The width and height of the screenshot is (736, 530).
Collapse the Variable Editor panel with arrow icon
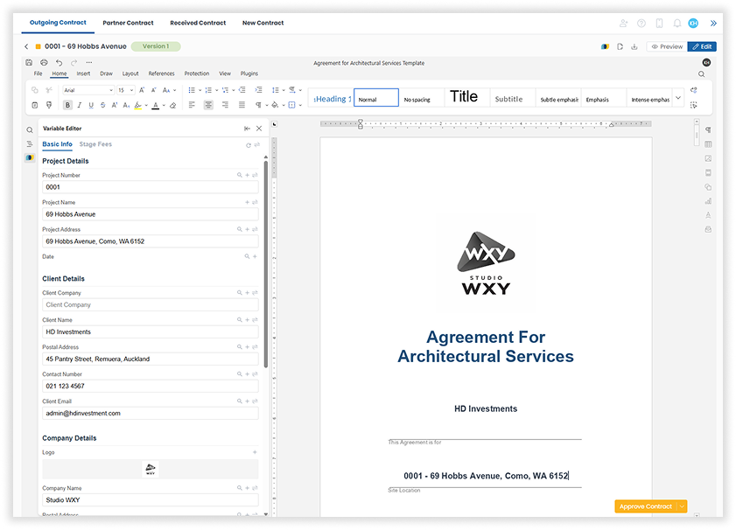click(x=247, y=129)
